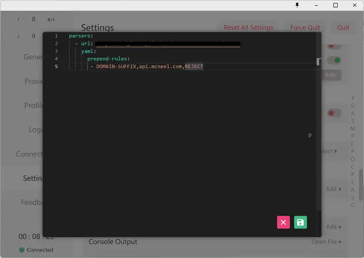Expand the lower Edit arrow option
Viewport: 364px width, 258px height.
[334, 227]
